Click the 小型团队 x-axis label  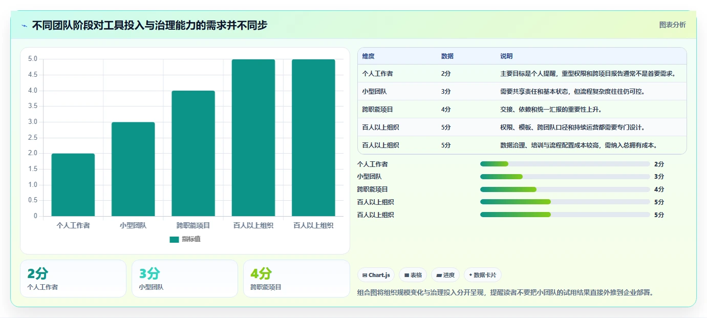click(133, 225)
